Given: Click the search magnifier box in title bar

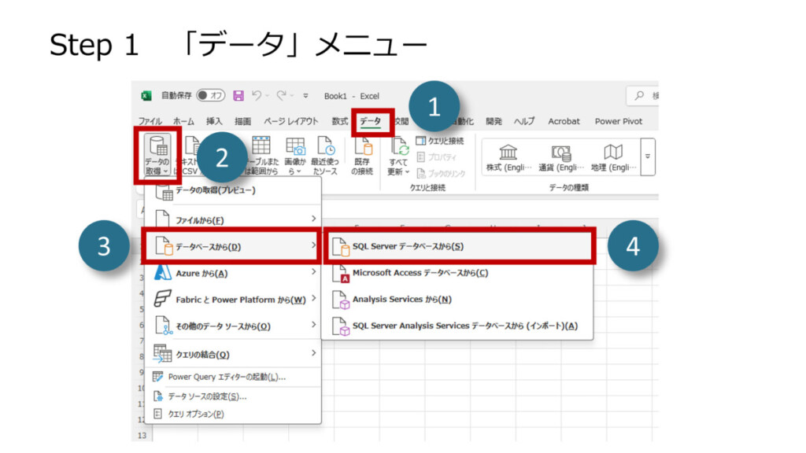Looking at the screenshot, I should click(x=642, y=95).
